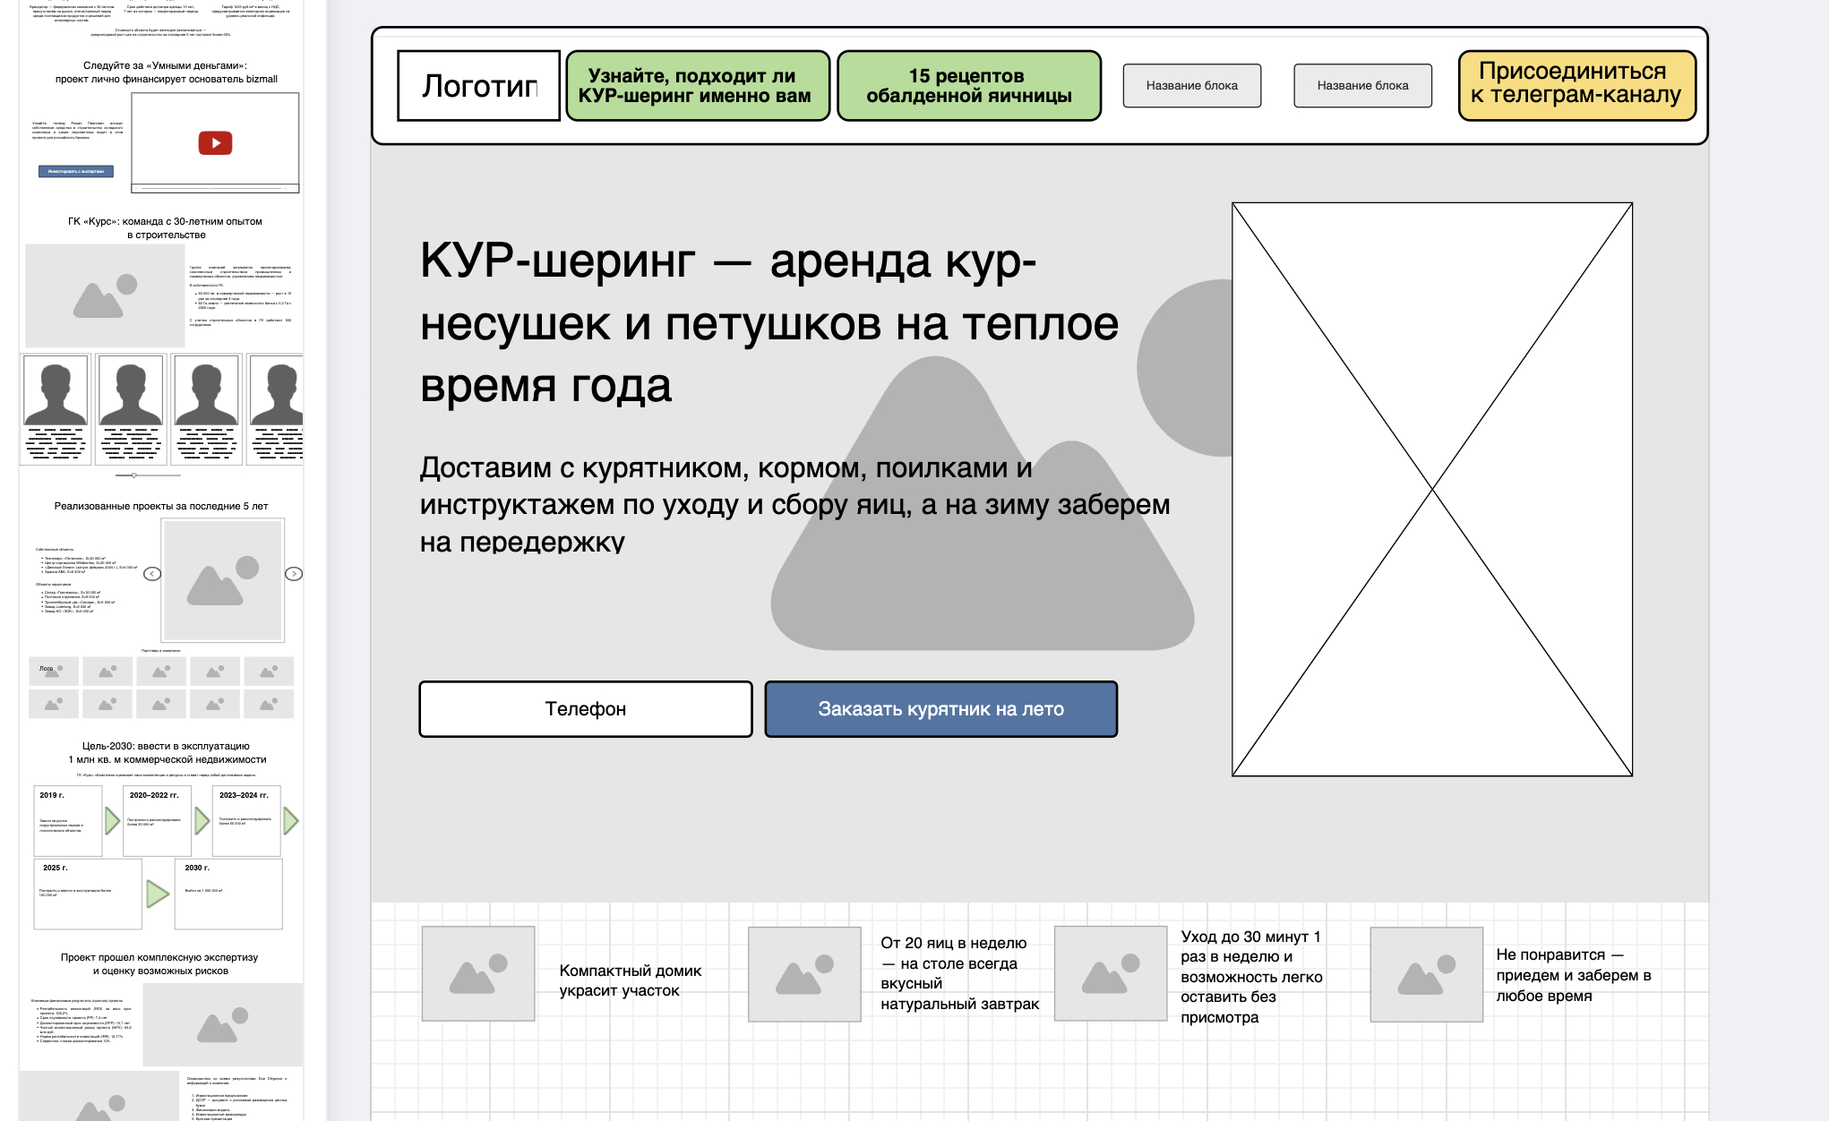
Task: Select text 'Не понравится — приедем и заберем'
Action: click(x=1574, y=975)
